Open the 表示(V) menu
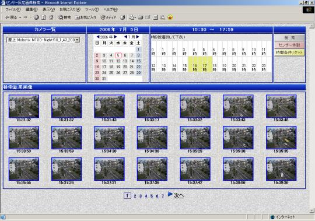Screen dimensions: 315x221 click(x=48, y=9)
